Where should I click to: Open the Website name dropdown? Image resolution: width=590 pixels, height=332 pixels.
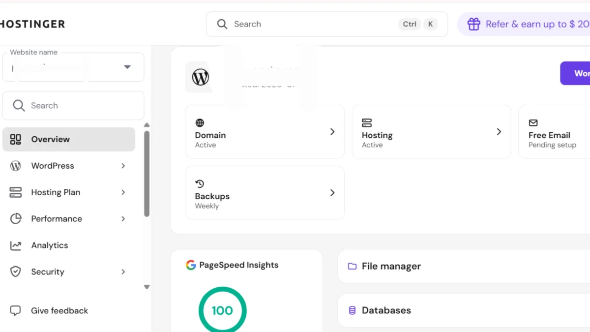tap(127, 67)
